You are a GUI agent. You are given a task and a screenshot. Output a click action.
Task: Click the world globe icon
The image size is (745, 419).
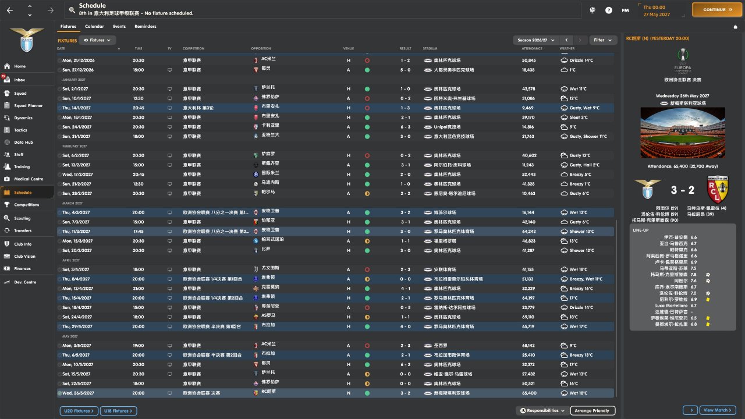[x=593, y=10]
